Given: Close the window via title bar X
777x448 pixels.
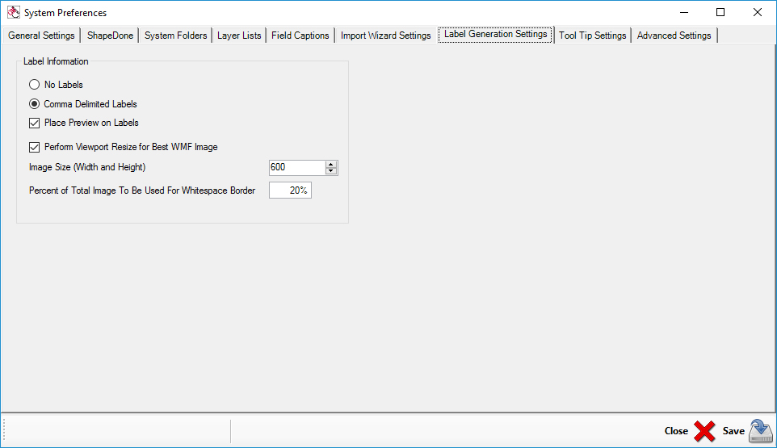Looking at the screenshot, I should 758,12.
